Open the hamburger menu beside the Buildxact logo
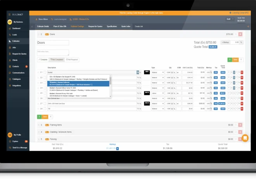This screenshot has height=182, width=256. (x=9, y=14)
